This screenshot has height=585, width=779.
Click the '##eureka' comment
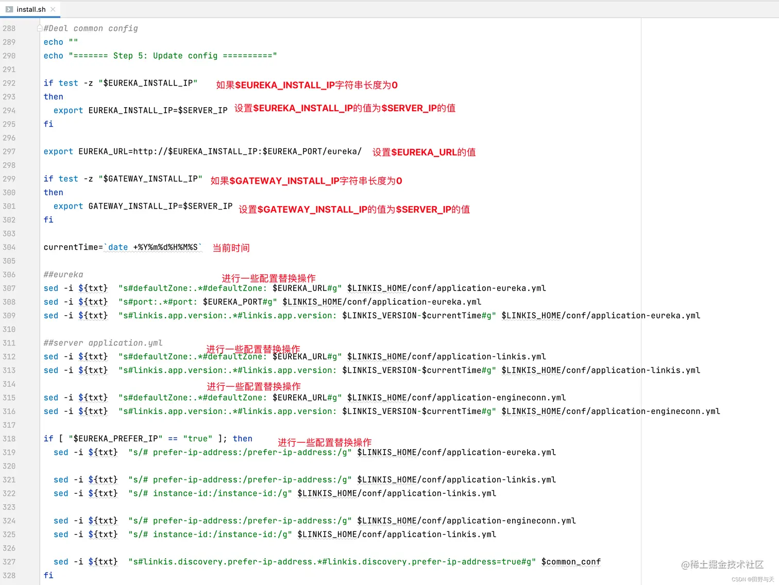(63, 274)
